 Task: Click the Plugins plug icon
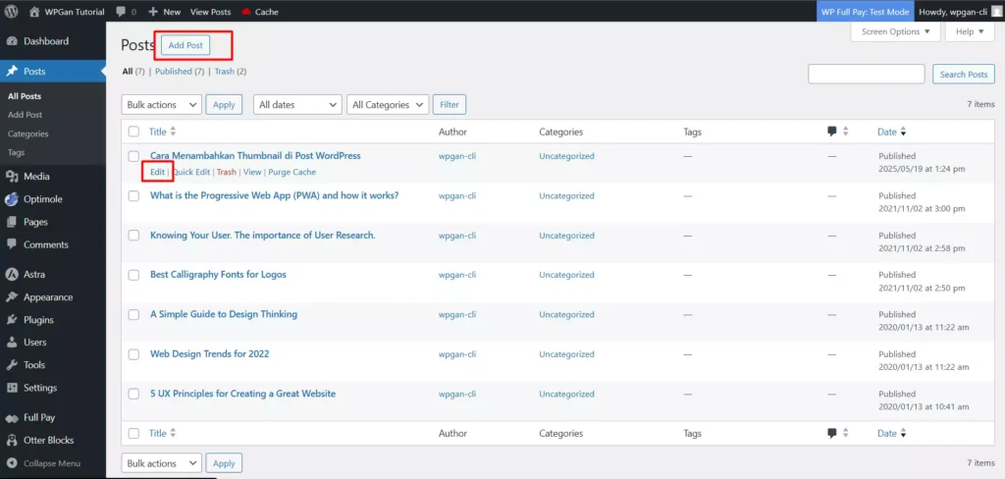[x=12, y=319]
